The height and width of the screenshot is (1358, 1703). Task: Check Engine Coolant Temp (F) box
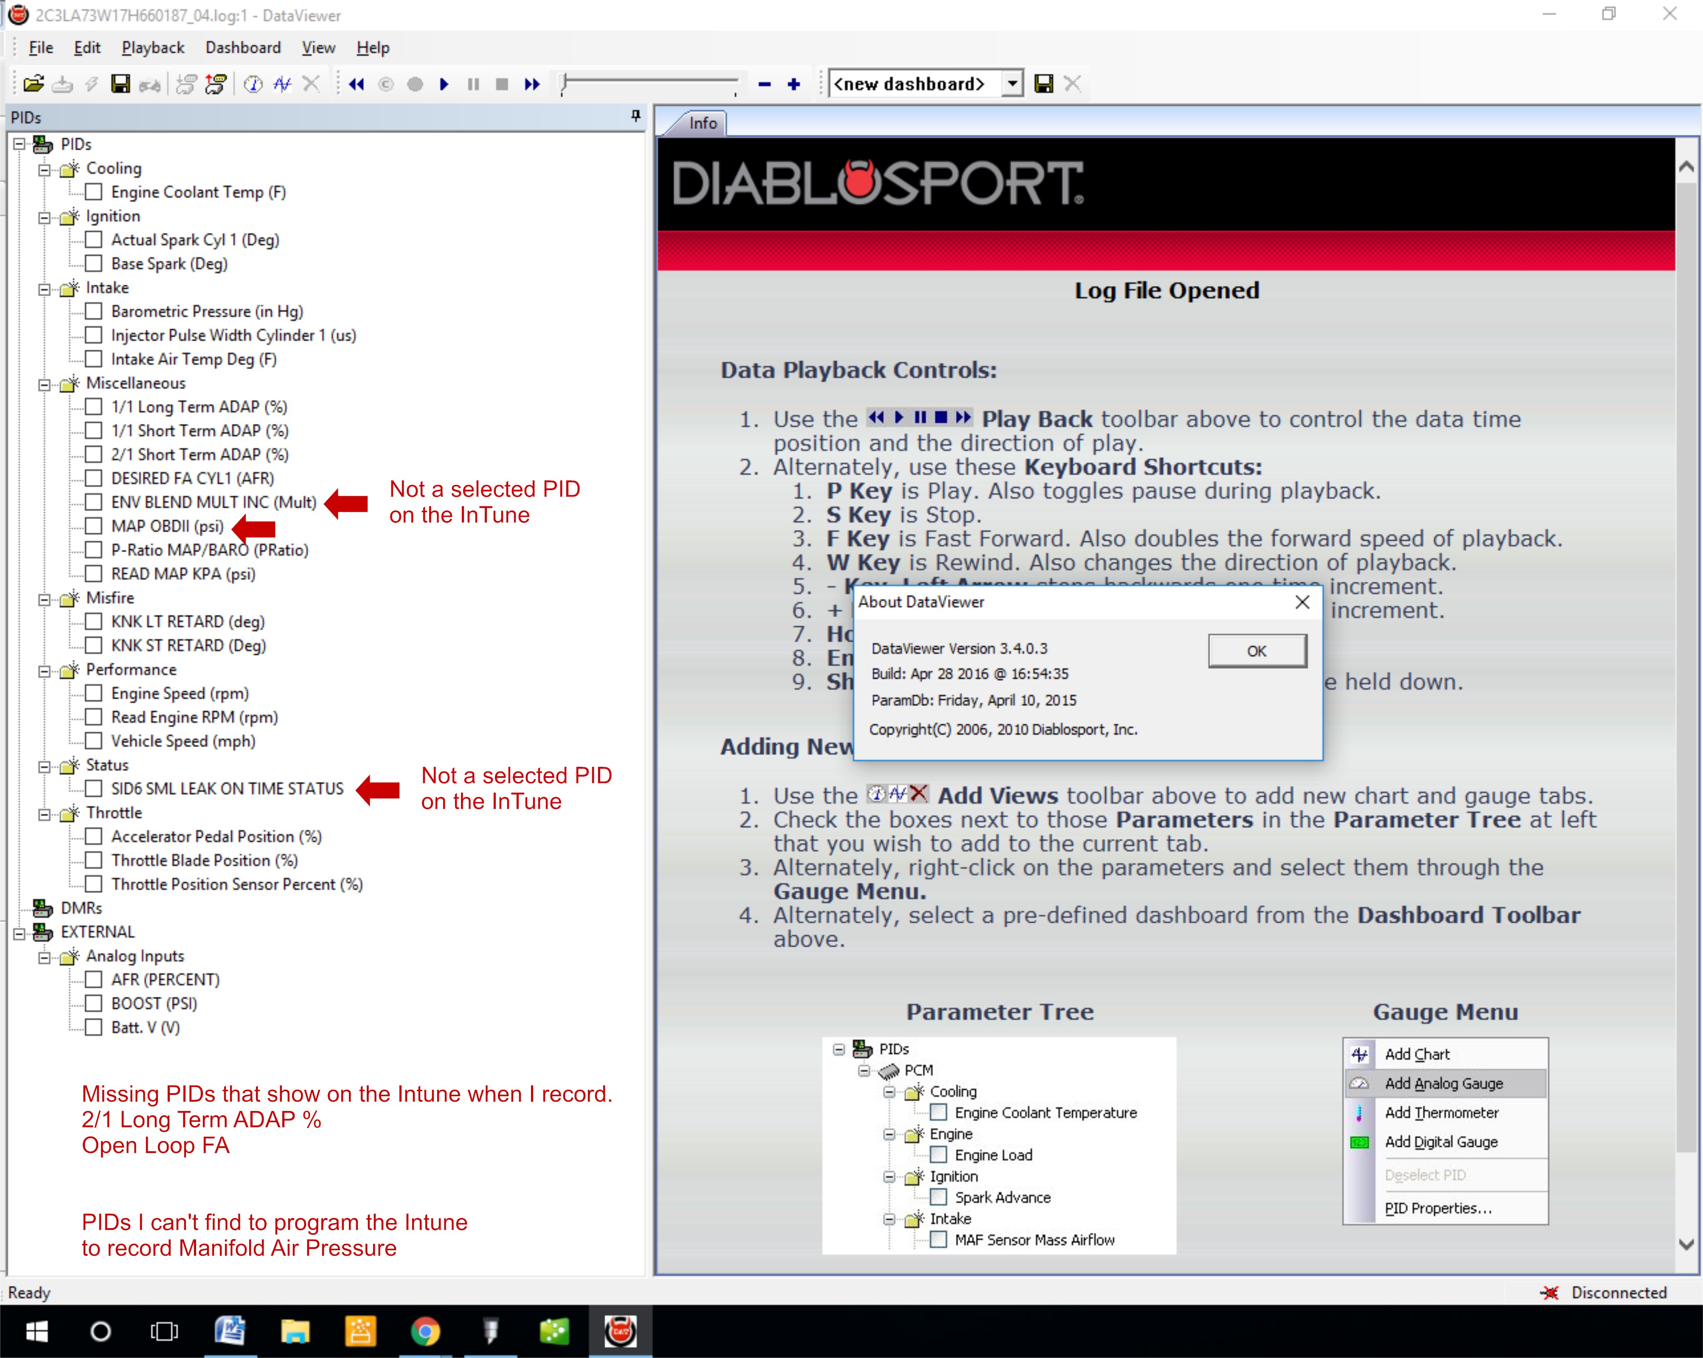pos(93,192)
